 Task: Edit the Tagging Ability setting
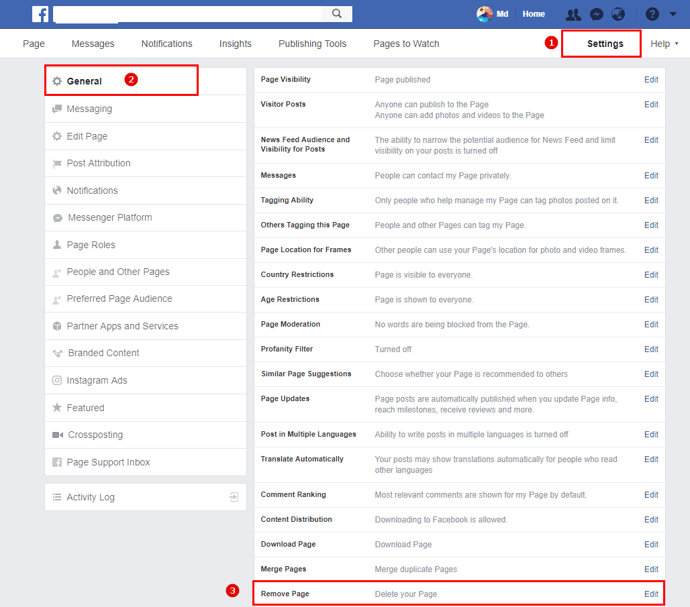(651, 200)
